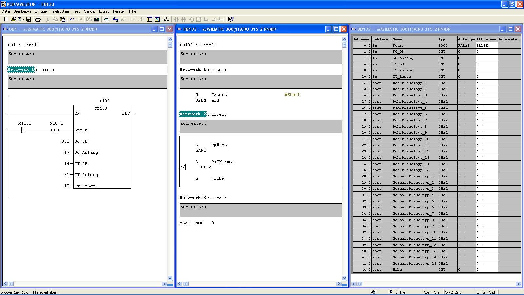Insert a normally open contact
Image resolution: width=524 pixels, height=295 pixels.
point(176,19)
